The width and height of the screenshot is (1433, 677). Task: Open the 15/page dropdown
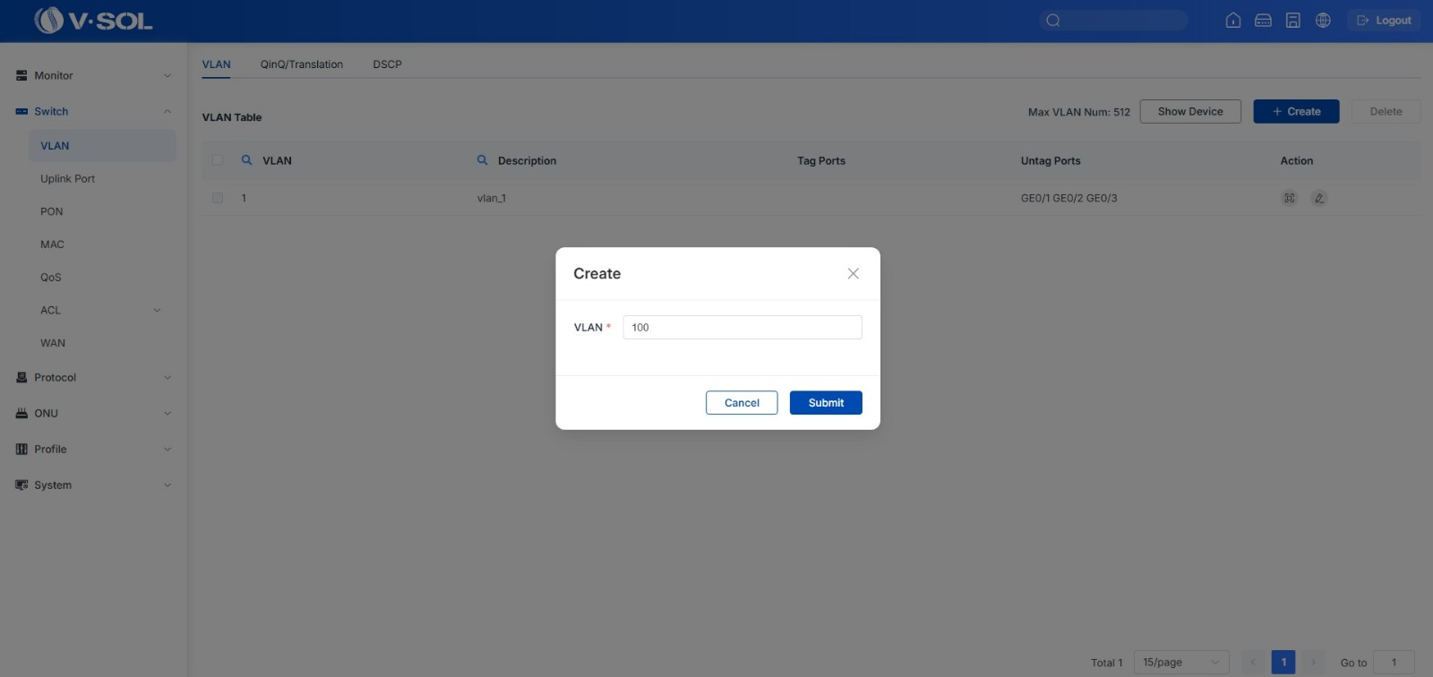pos(1181,663)
